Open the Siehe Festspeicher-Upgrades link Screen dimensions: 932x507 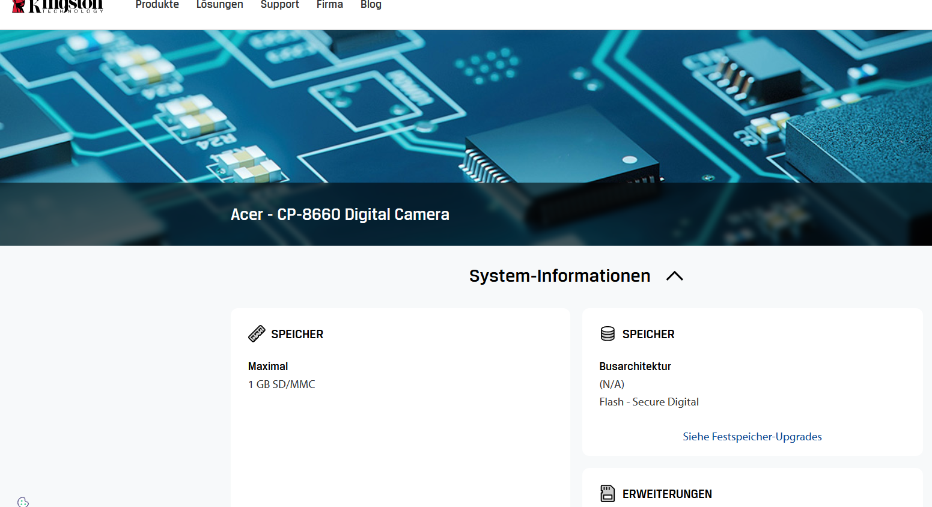point(752,437)
